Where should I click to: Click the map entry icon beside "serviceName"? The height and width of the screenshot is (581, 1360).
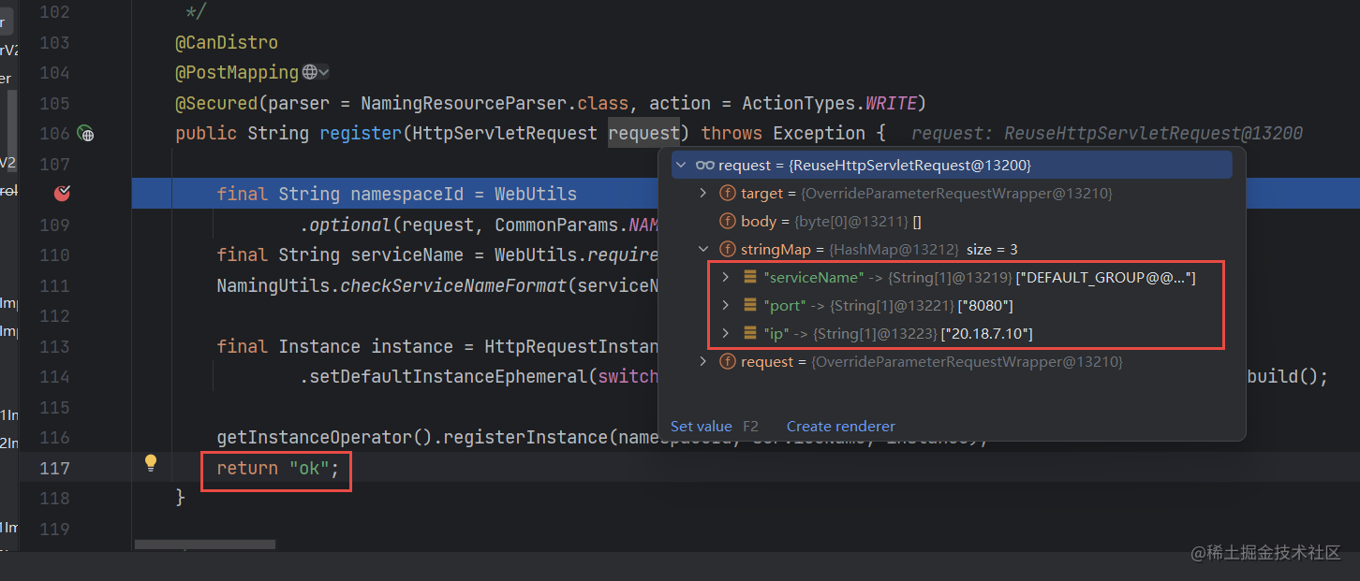pos(750,278)
